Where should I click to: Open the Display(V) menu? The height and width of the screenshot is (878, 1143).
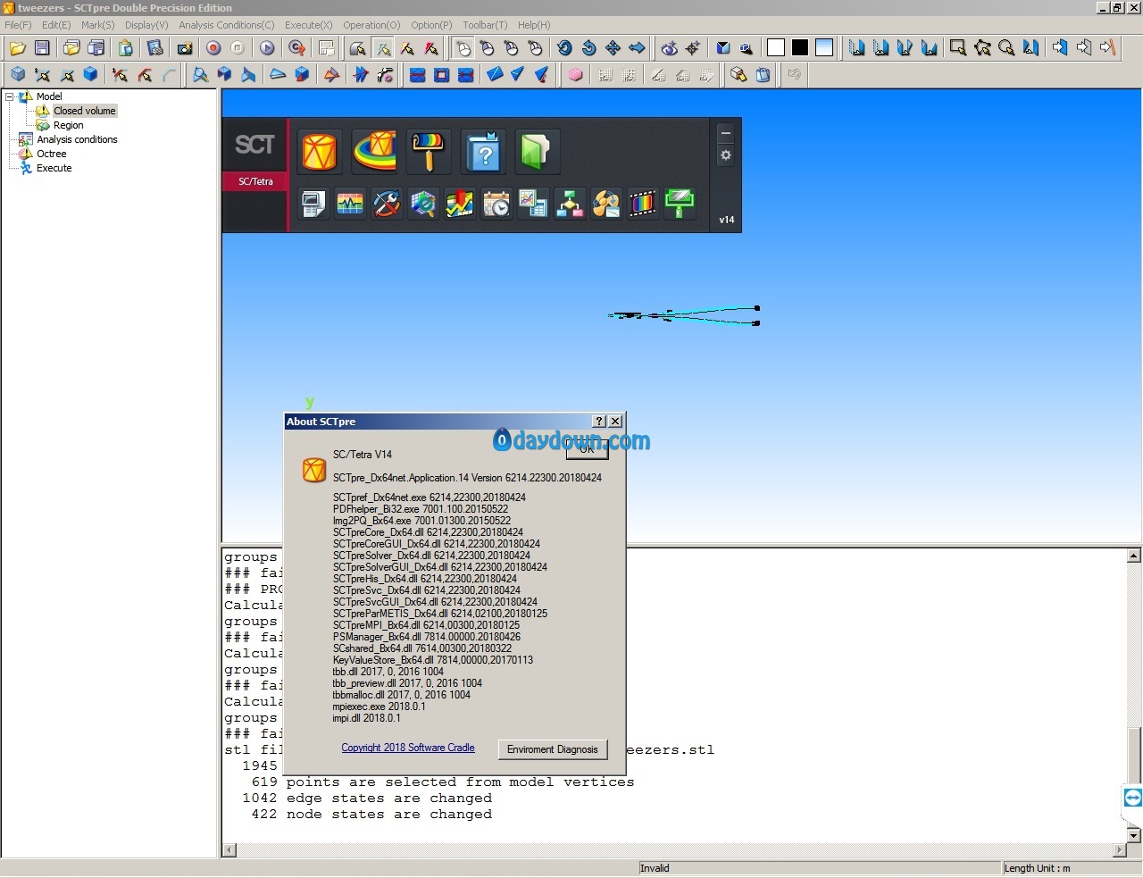coord(146,25)
